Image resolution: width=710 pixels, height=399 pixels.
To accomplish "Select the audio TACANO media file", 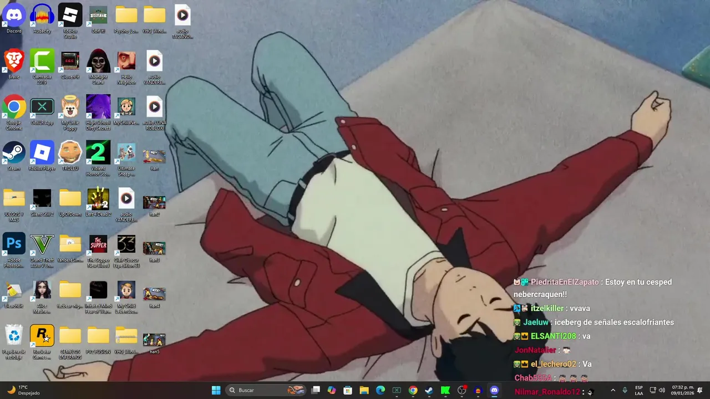I will click(x=182, y=21).
